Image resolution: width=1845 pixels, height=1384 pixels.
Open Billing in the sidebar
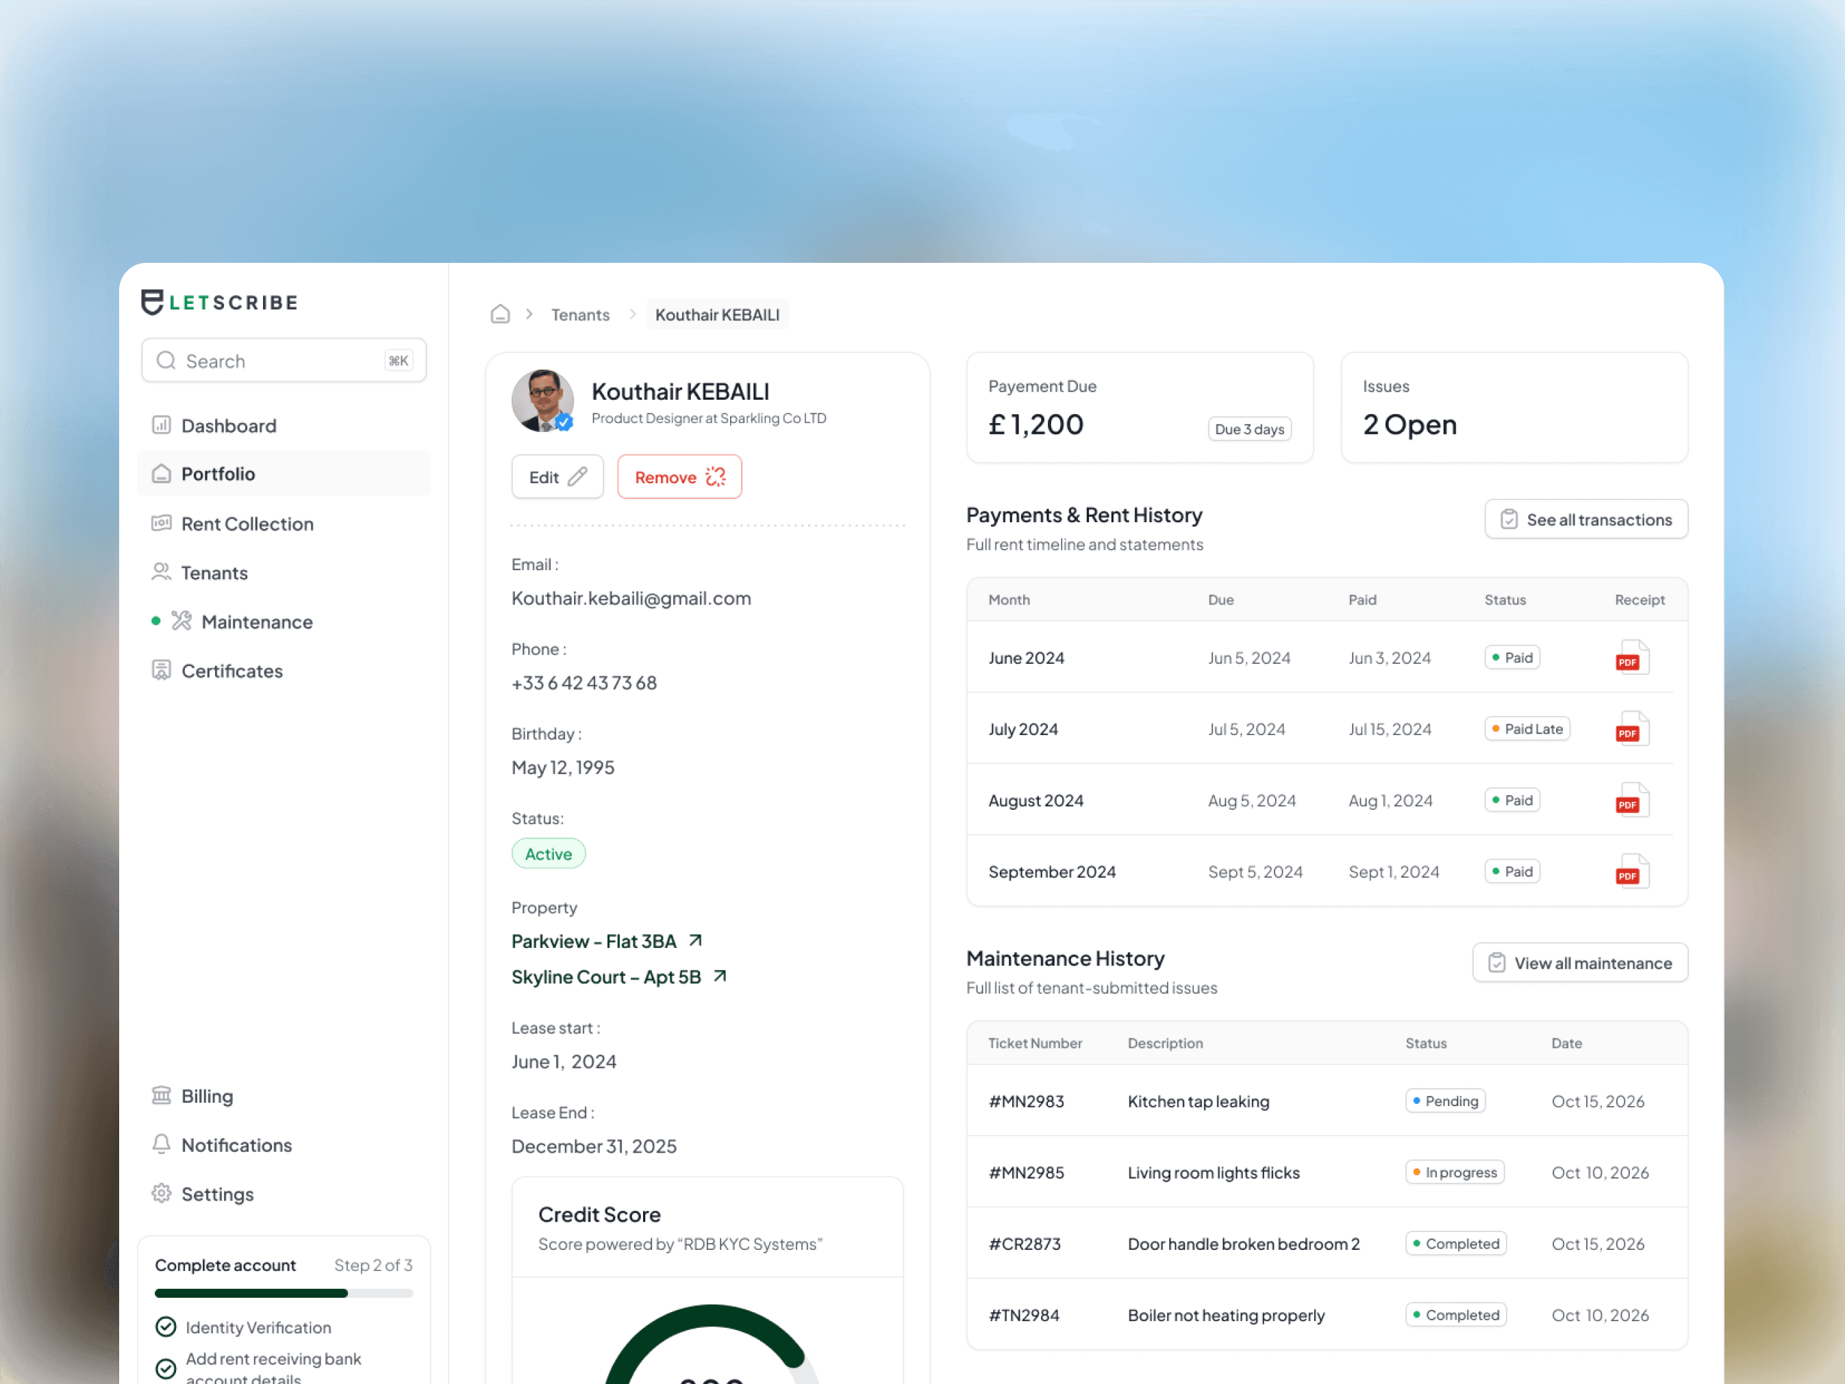(284, 1096)
